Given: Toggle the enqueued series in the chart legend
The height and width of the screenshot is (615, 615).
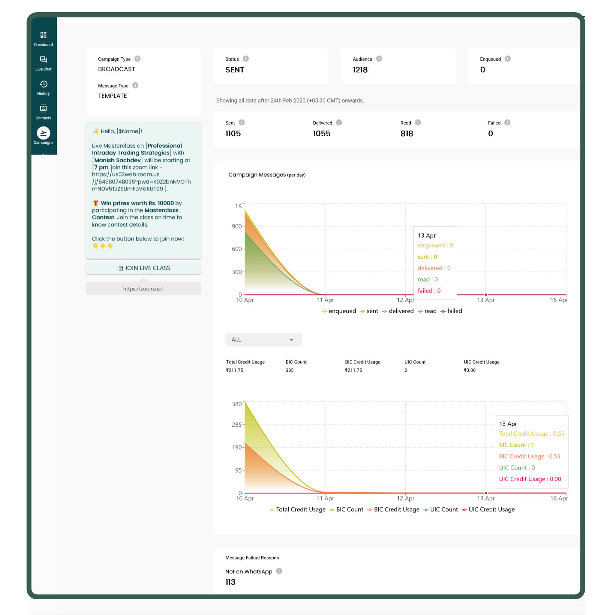Looking at the screenshot, I should [339, 311].
